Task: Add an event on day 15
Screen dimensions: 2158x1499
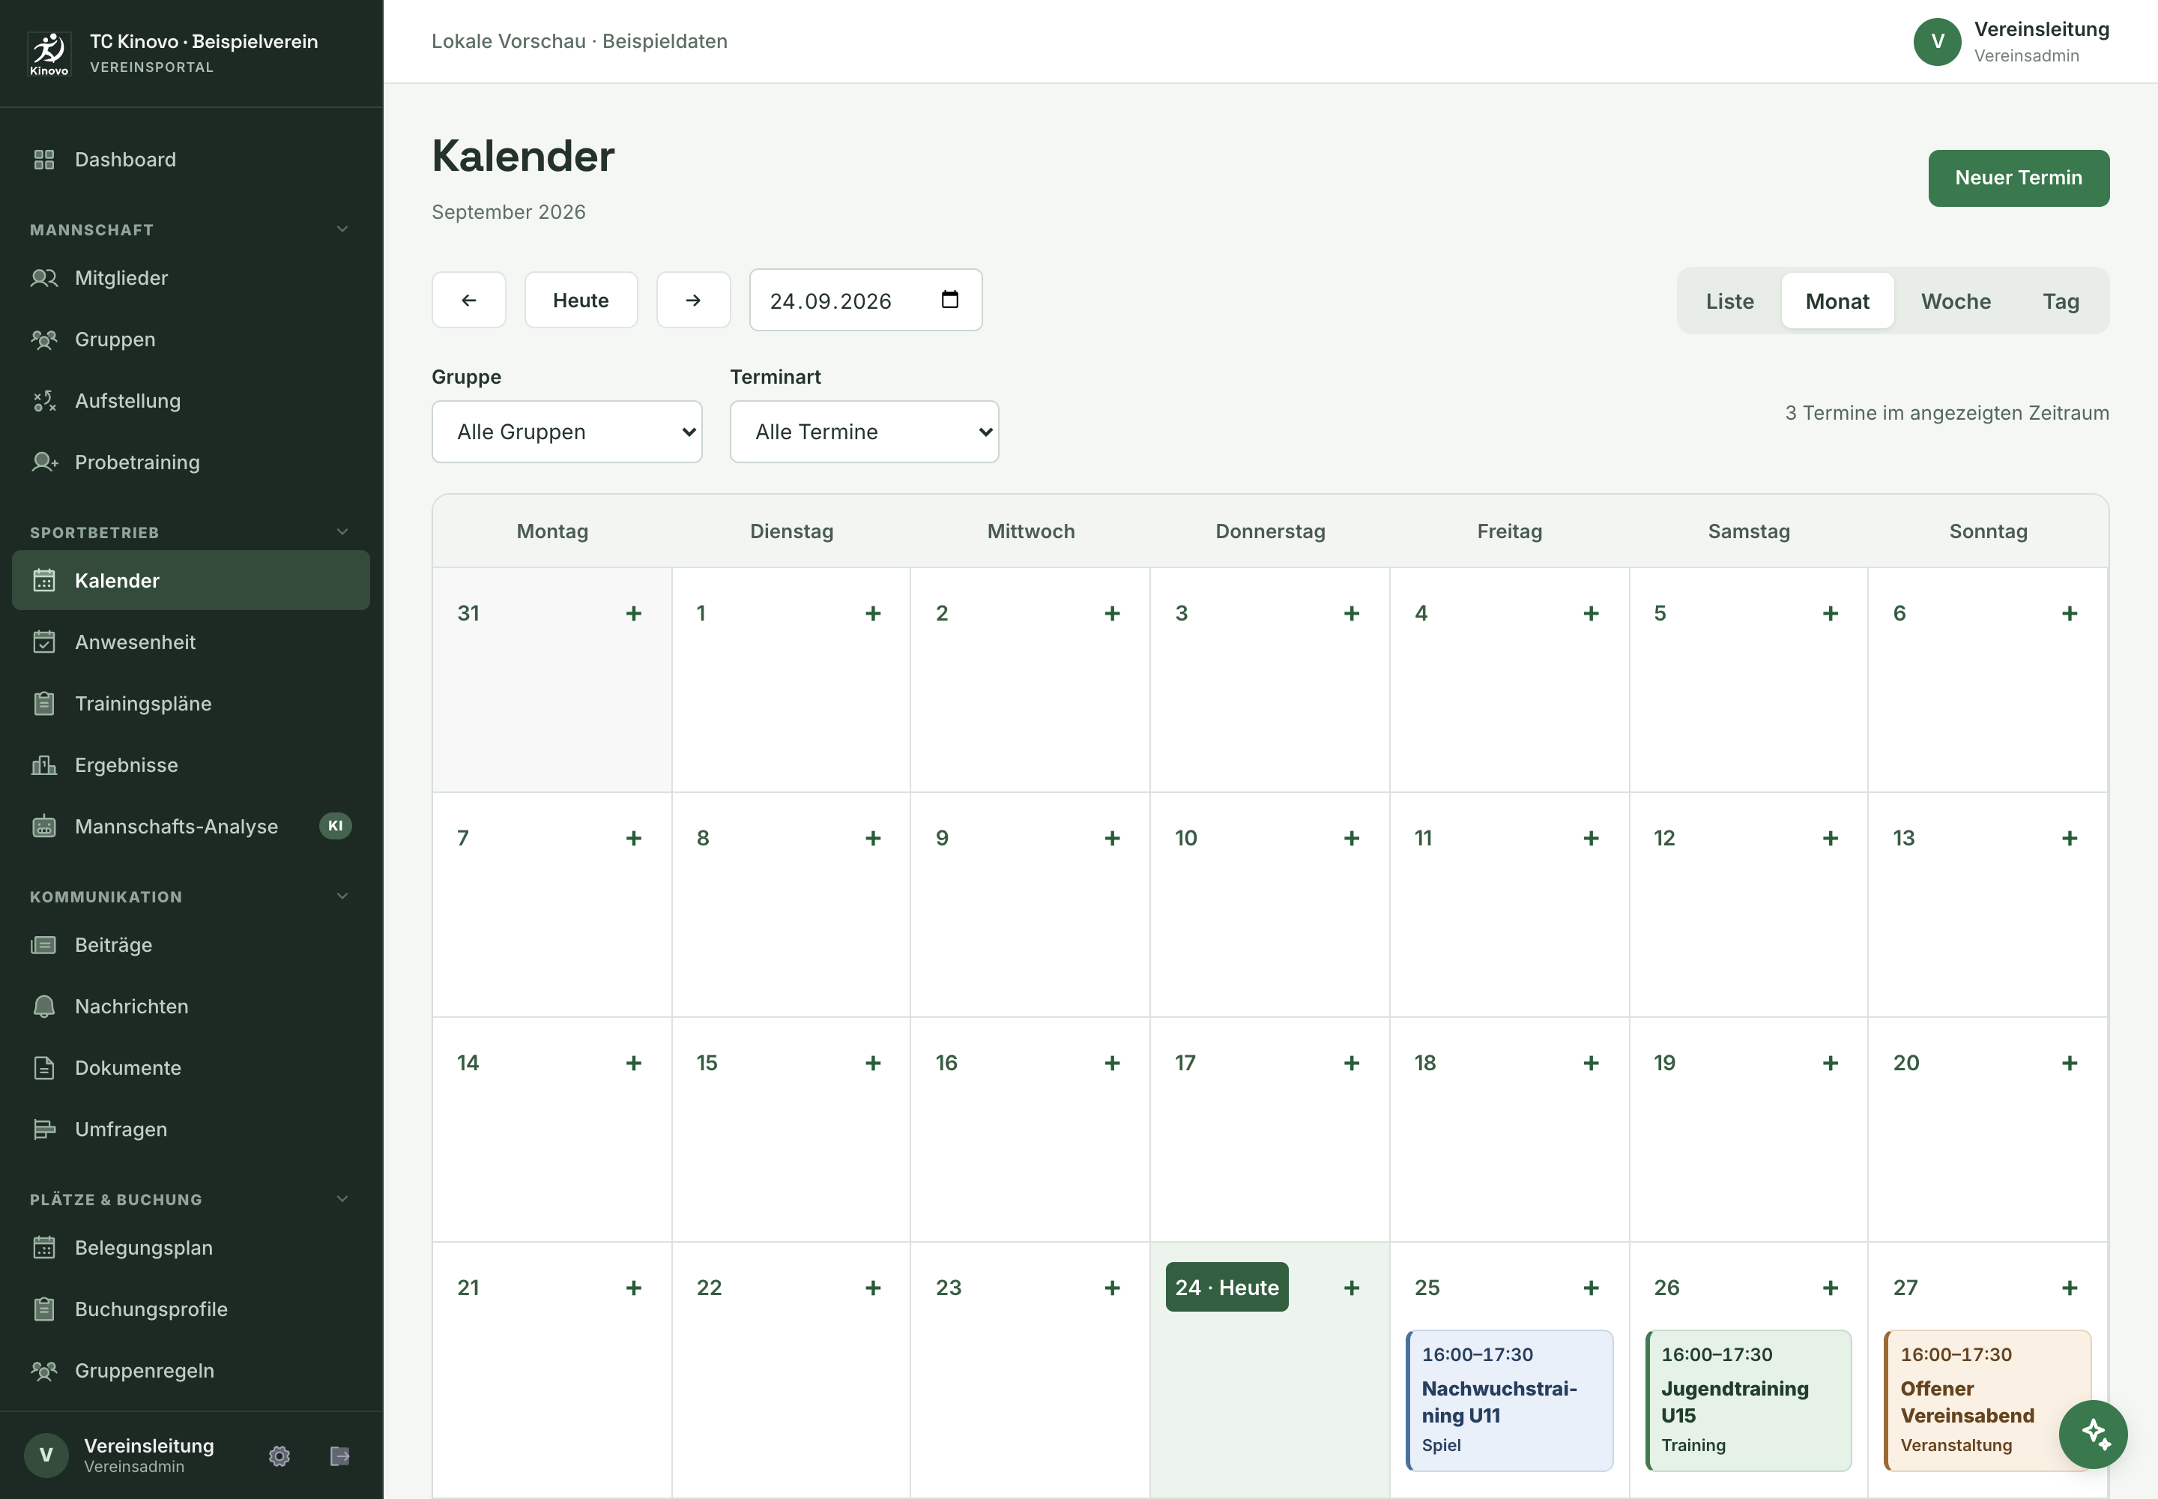Action: [x=872, y=1064]
